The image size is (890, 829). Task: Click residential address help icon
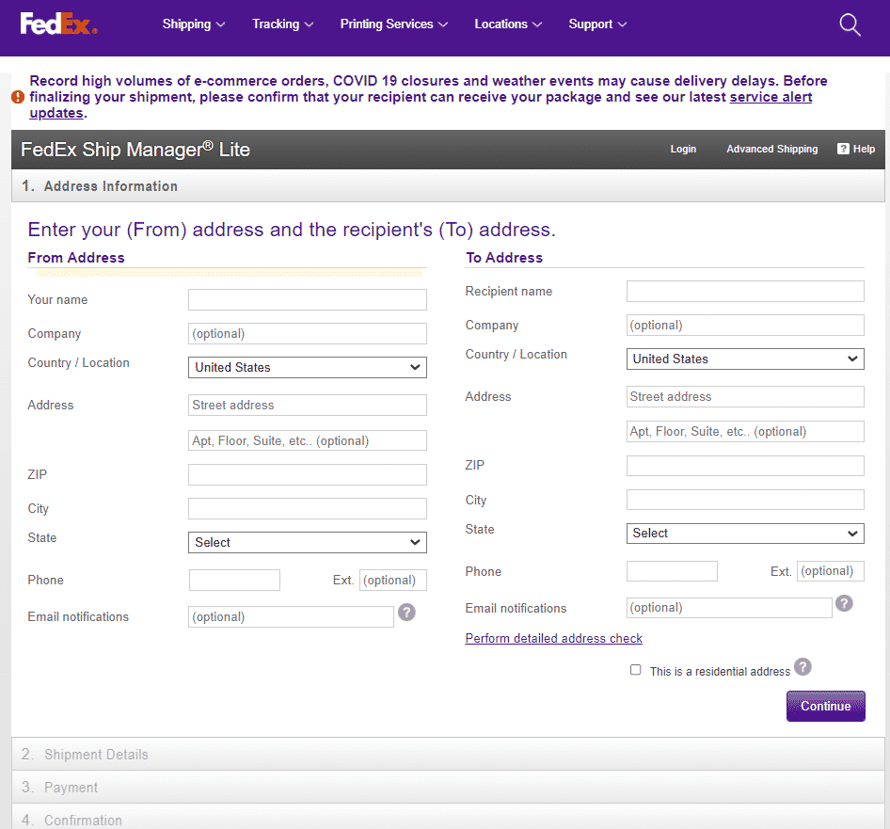pyautogui.click(x=803, y=667)
